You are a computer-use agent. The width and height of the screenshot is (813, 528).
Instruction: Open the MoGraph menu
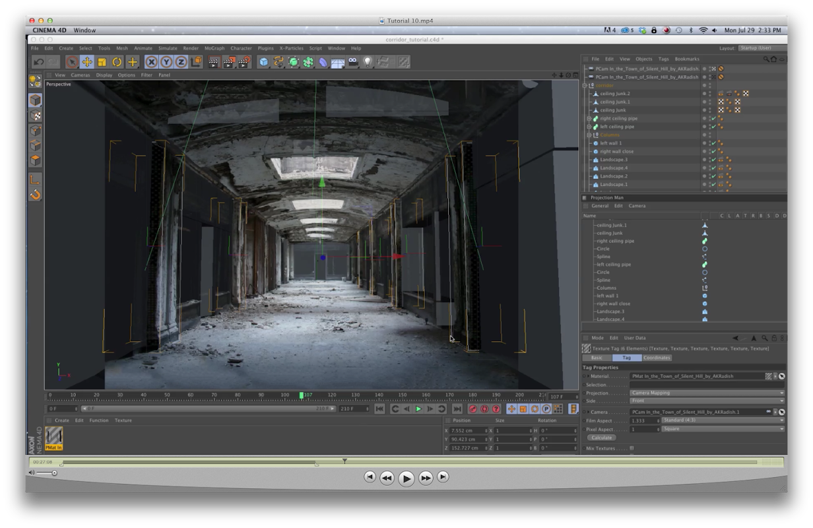214,48
